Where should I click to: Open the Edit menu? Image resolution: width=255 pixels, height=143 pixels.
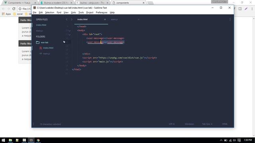(41, 12)
